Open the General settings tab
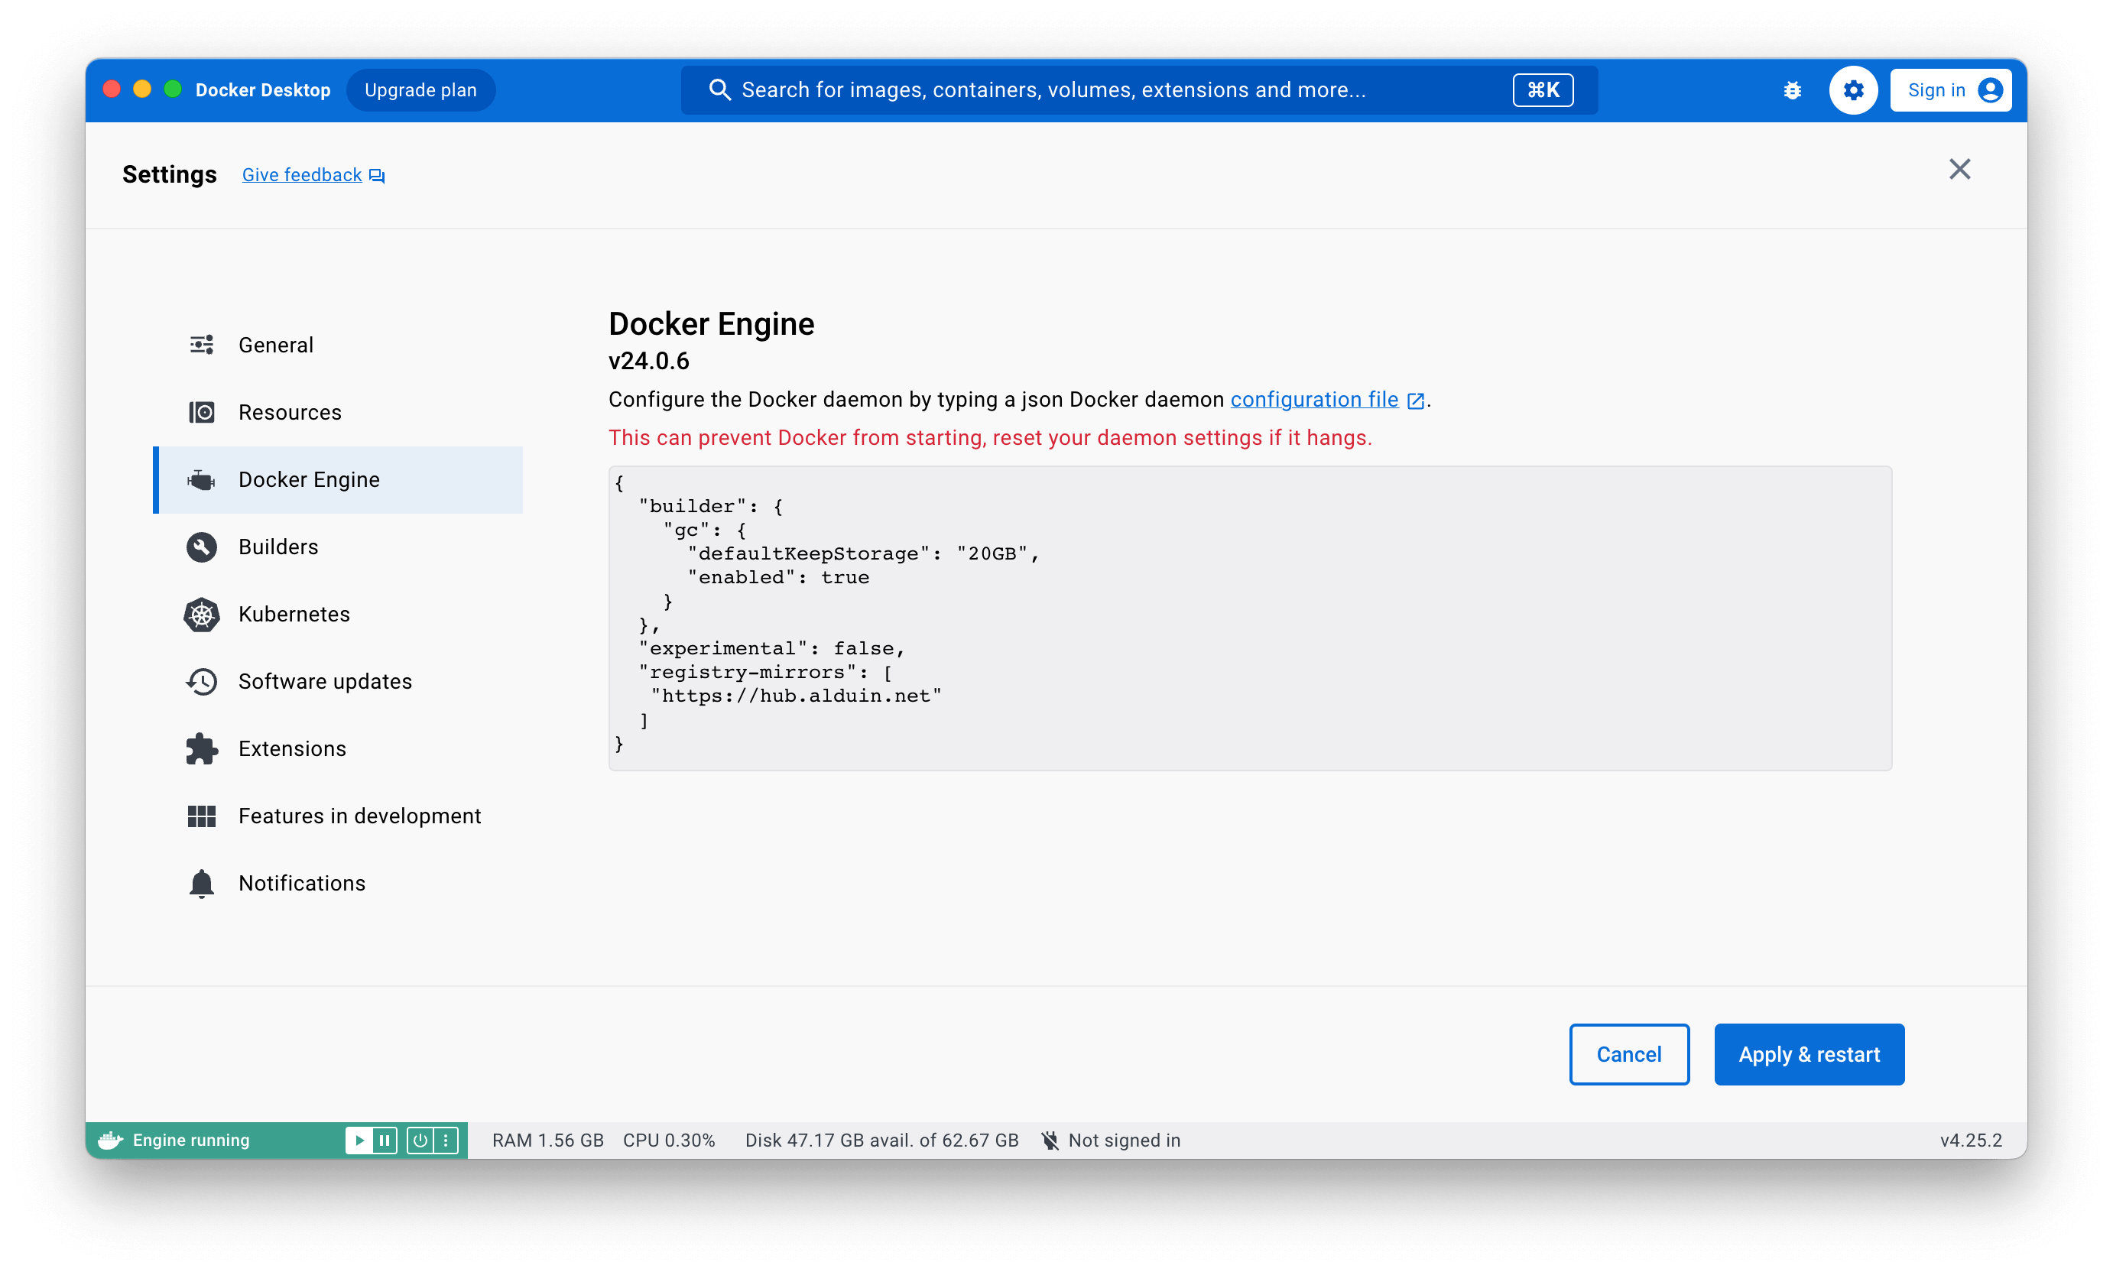 (x=338, y=345)
